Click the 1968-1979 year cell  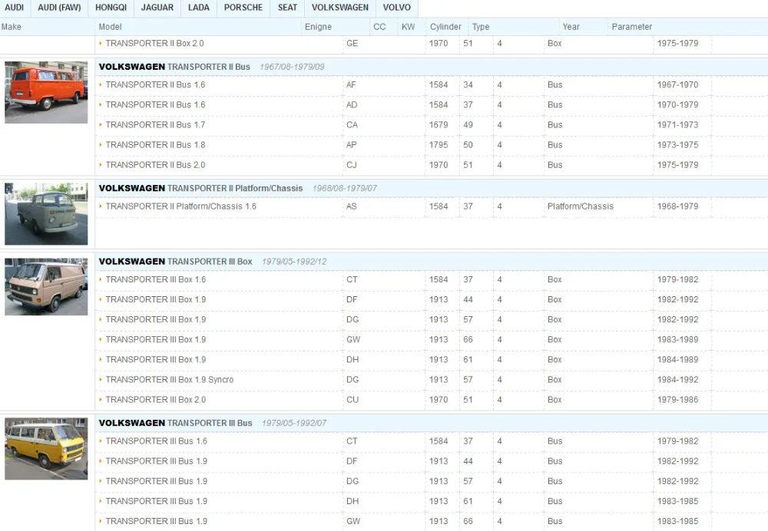click(x=678, y=206)
